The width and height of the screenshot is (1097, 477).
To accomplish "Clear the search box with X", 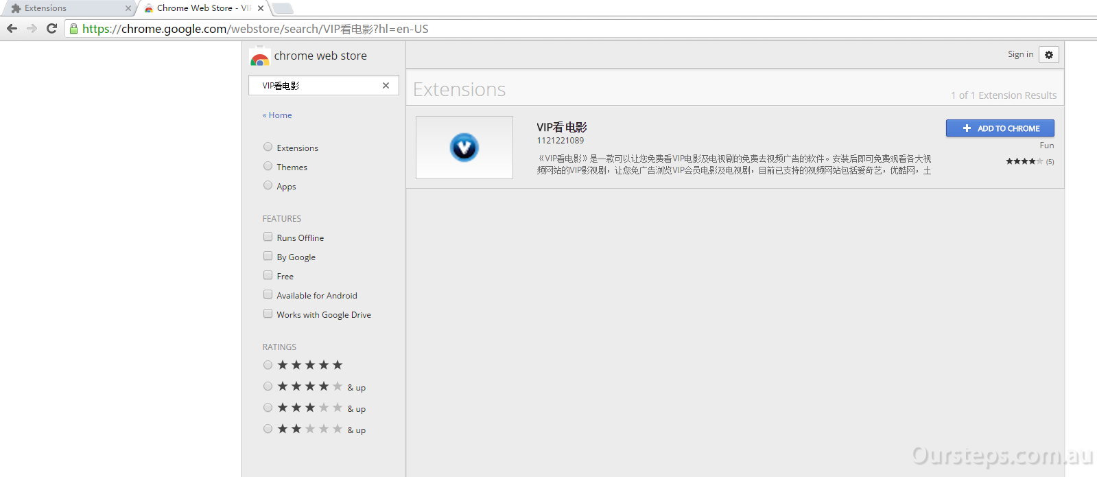I will point(386,86).
